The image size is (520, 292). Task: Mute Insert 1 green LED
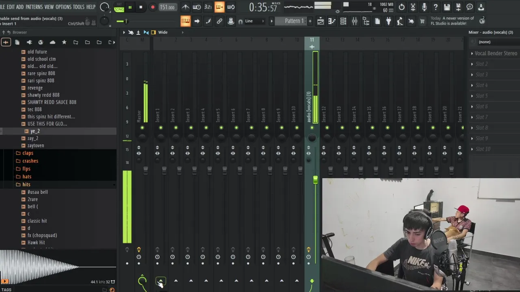[161, 128]
